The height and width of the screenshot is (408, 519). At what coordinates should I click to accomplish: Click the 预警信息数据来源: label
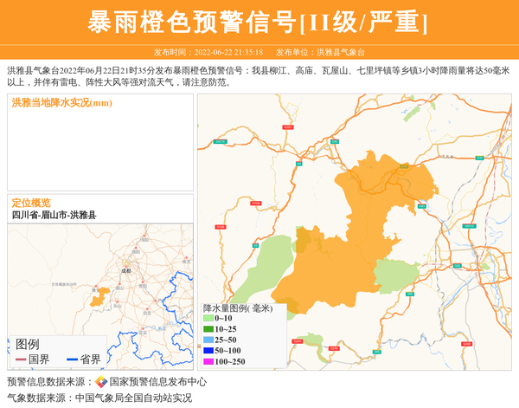[x=50, y=382]
